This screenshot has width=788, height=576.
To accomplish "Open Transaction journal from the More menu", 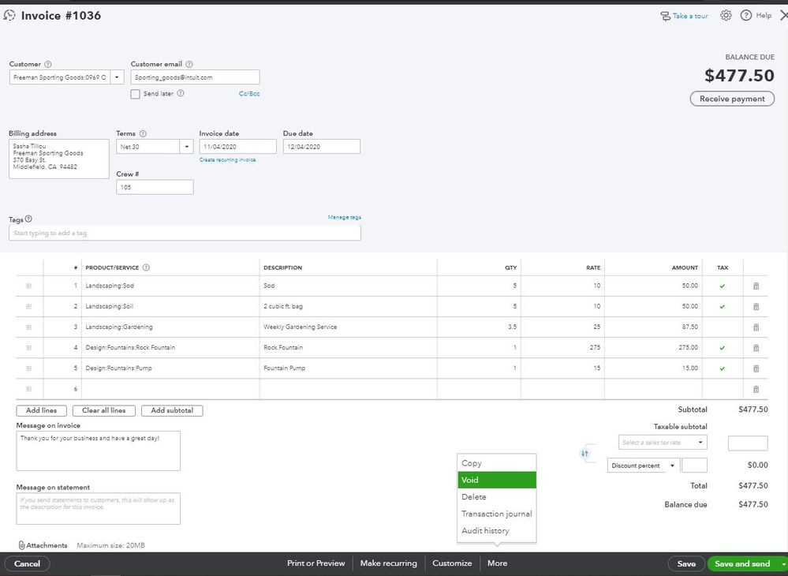I will click(496, 514).
